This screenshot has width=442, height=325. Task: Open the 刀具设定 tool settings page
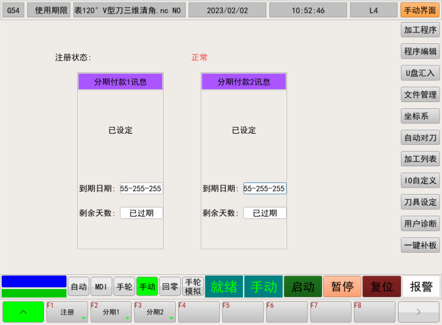tap(420, 202)
